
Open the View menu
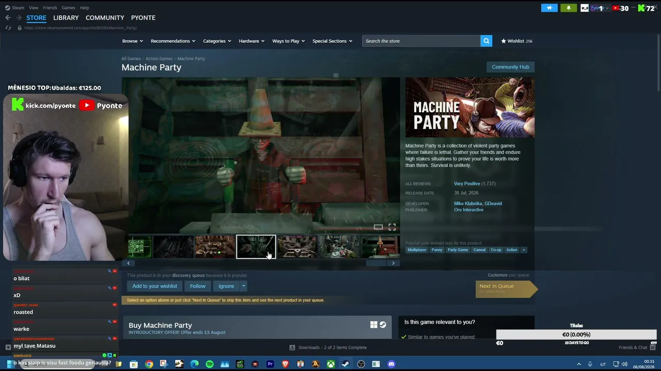34,8
